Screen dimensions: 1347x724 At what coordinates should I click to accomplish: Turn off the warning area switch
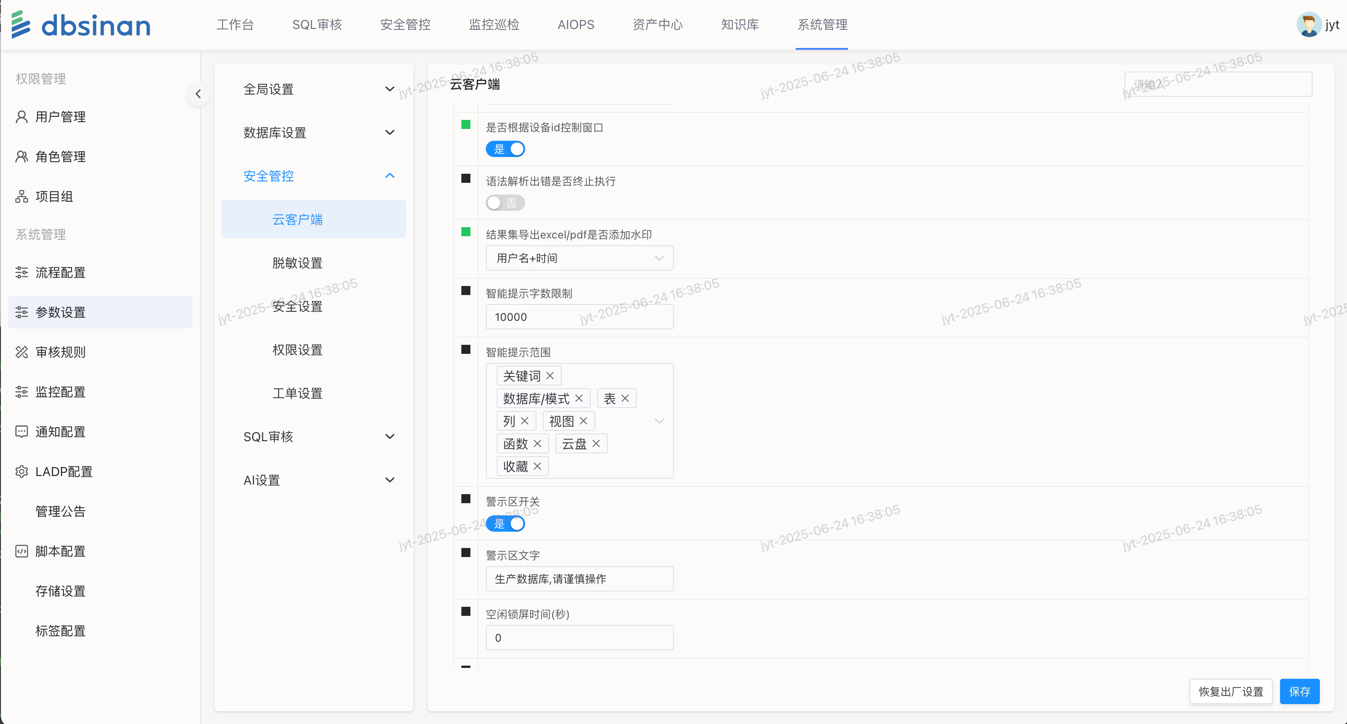pyautogui.click(x=505, y=524)
